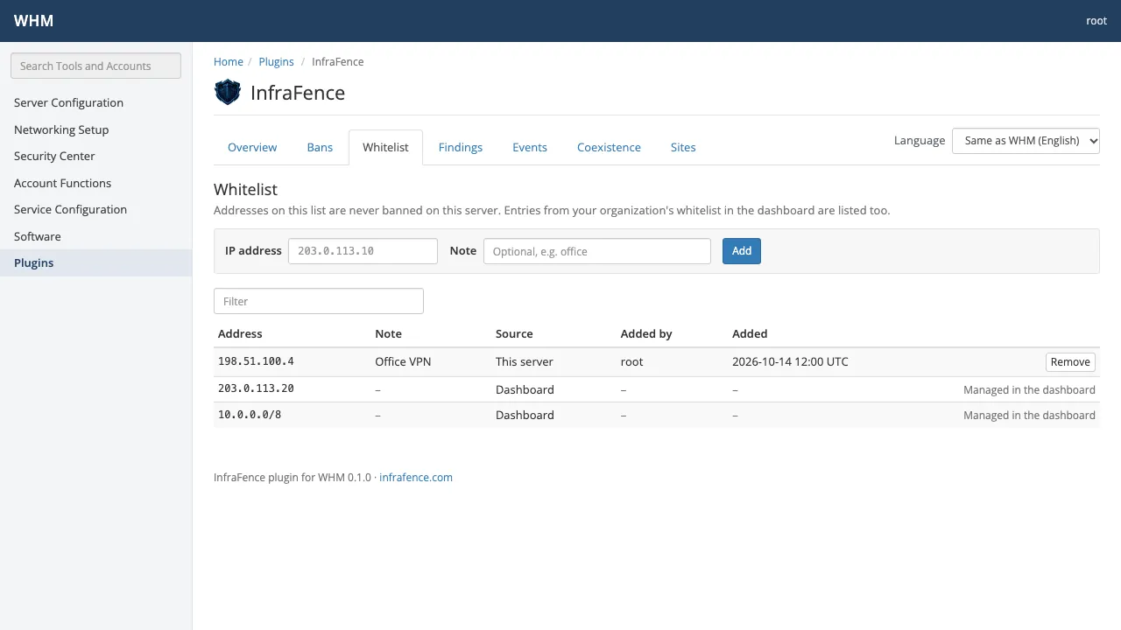This screenshot has height=630, width=1121.
Task: Click the 2026-10-14 12:00 UTC timestamp
Action: tap(790, 361)
